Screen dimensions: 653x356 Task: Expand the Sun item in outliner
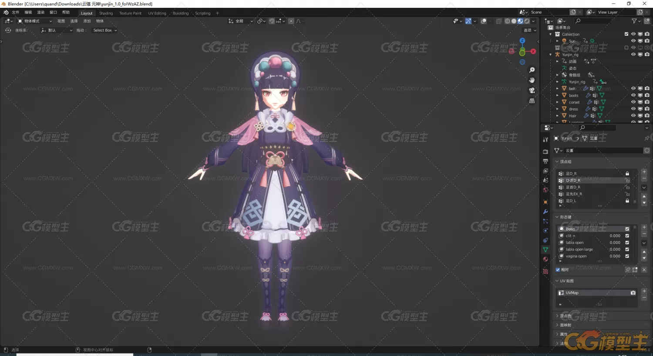point(557,41)
